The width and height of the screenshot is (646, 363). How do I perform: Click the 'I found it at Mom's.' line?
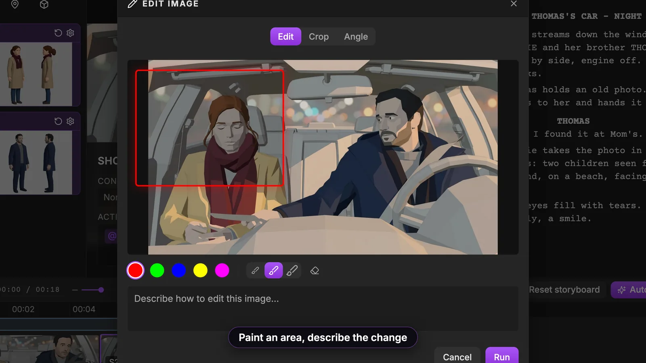(x=588, y=134)
